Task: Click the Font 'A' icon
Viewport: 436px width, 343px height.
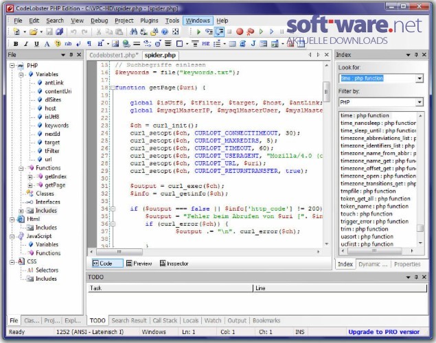Action: tap(47, 44)
